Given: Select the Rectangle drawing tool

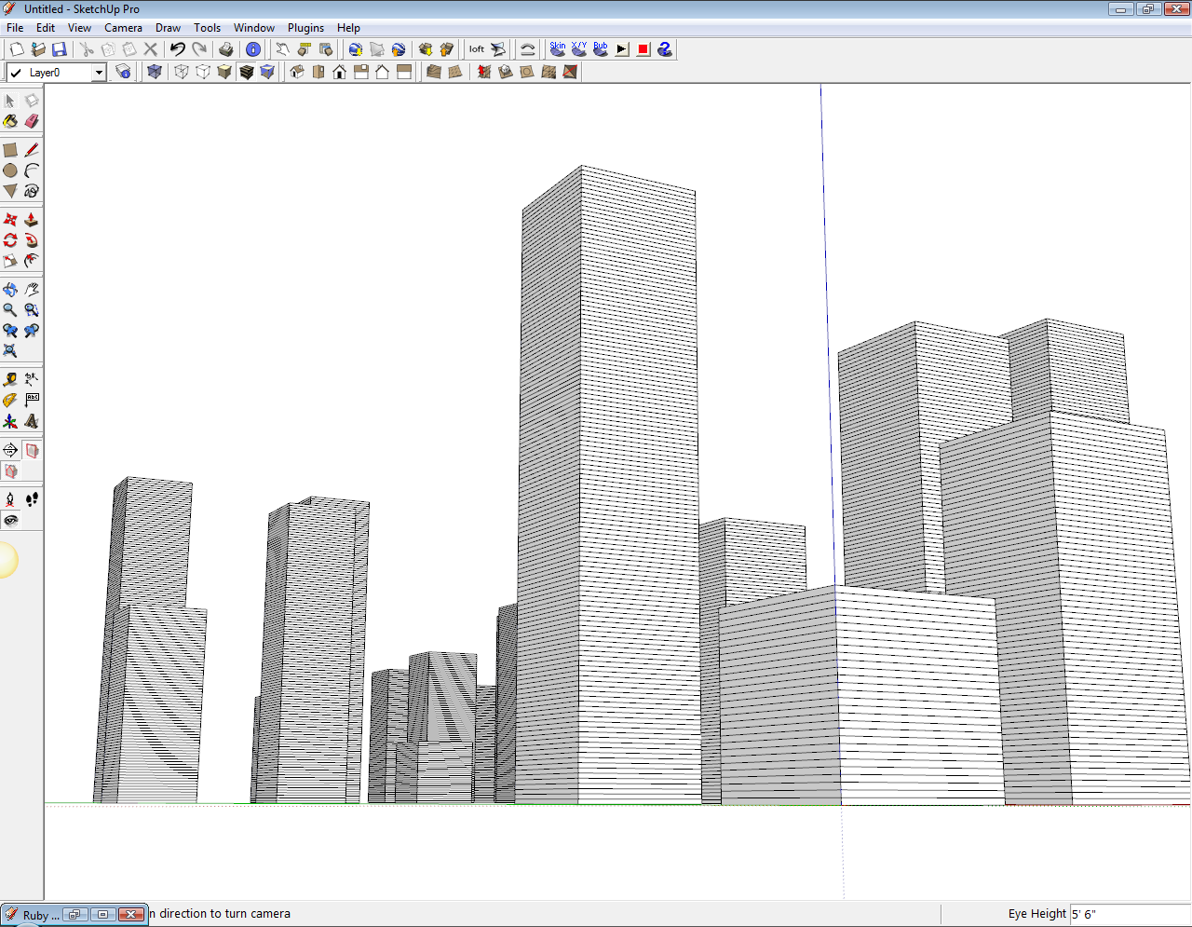Looking at the screenshot, I should pos(10,148).
